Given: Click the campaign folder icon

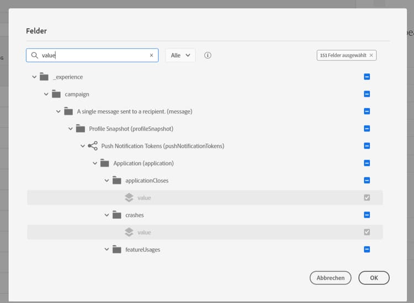Looking at the screenshot, I should point(56,94).
